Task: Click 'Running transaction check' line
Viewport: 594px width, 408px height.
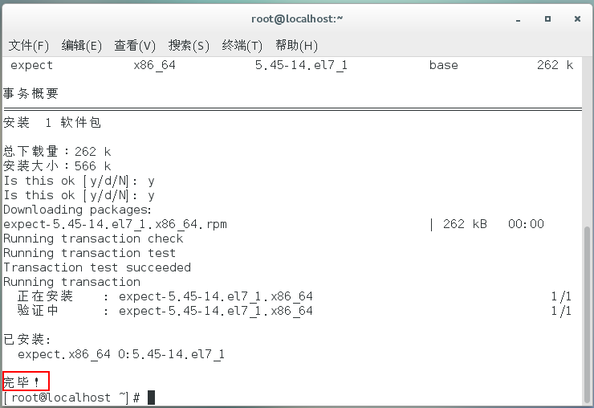Action: 93,239
